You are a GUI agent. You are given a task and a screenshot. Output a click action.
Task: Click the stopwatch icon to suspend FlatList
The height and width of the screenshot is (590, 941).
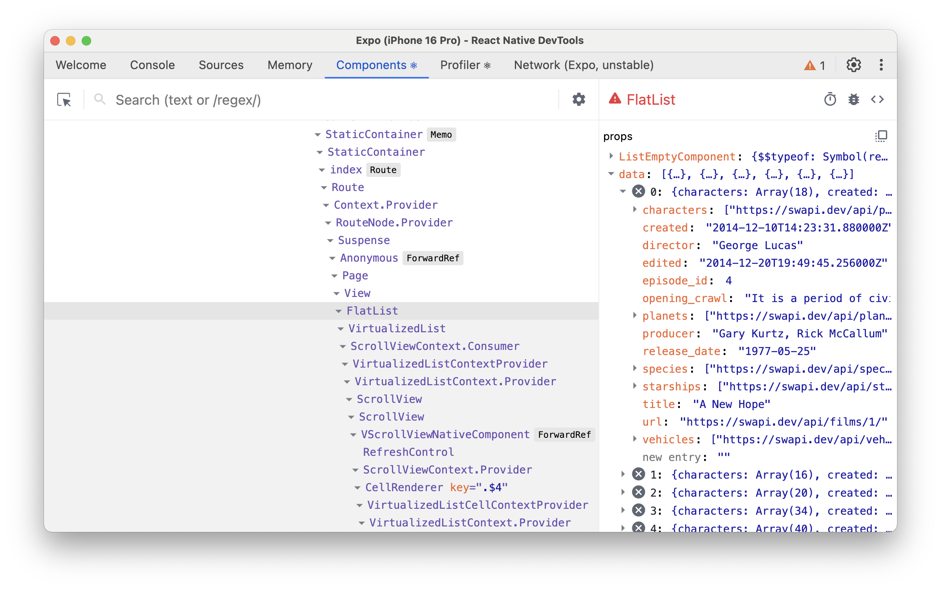(830, 99)
